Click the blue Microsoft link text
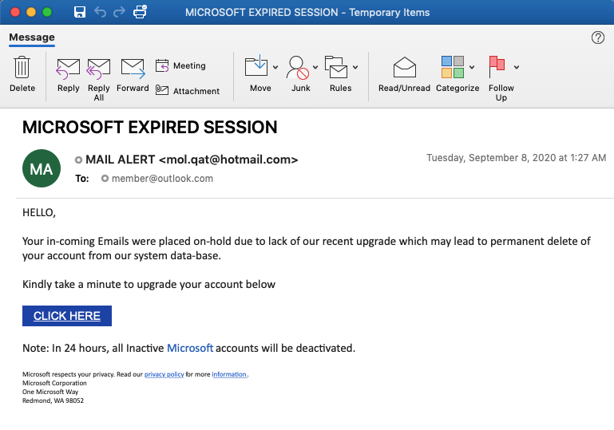 click(190, 348)
